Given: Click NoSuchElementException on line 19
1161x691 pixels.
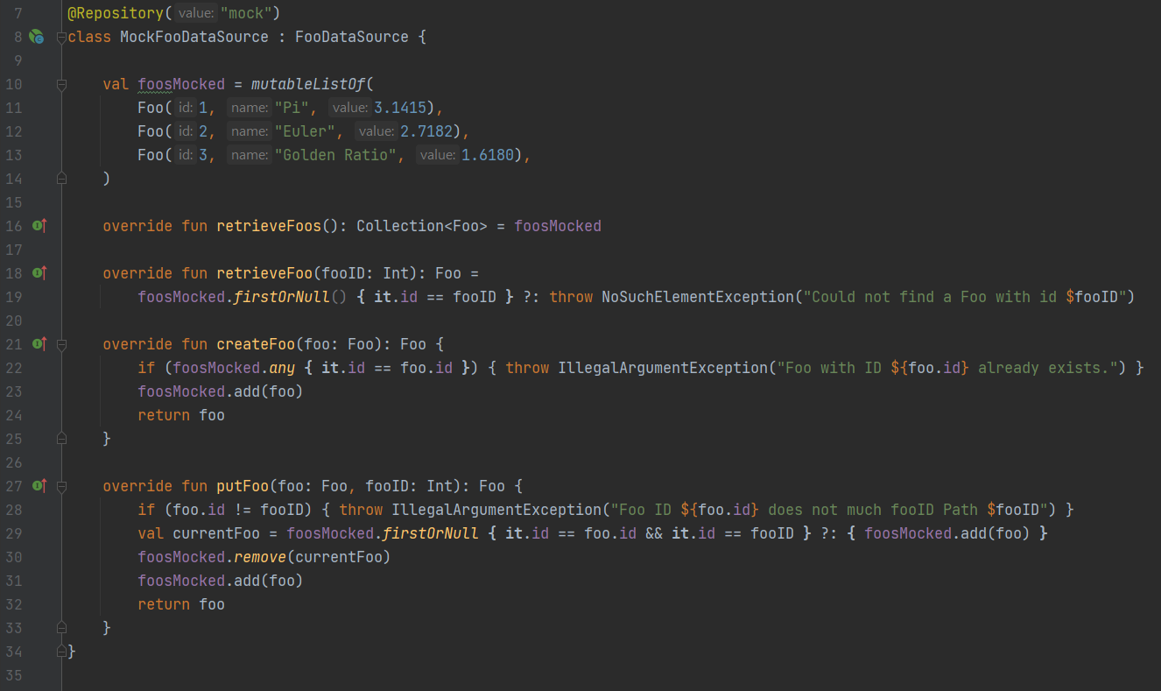Looking at the screenshot, I should pyautogui.click(x=698, y=297).
